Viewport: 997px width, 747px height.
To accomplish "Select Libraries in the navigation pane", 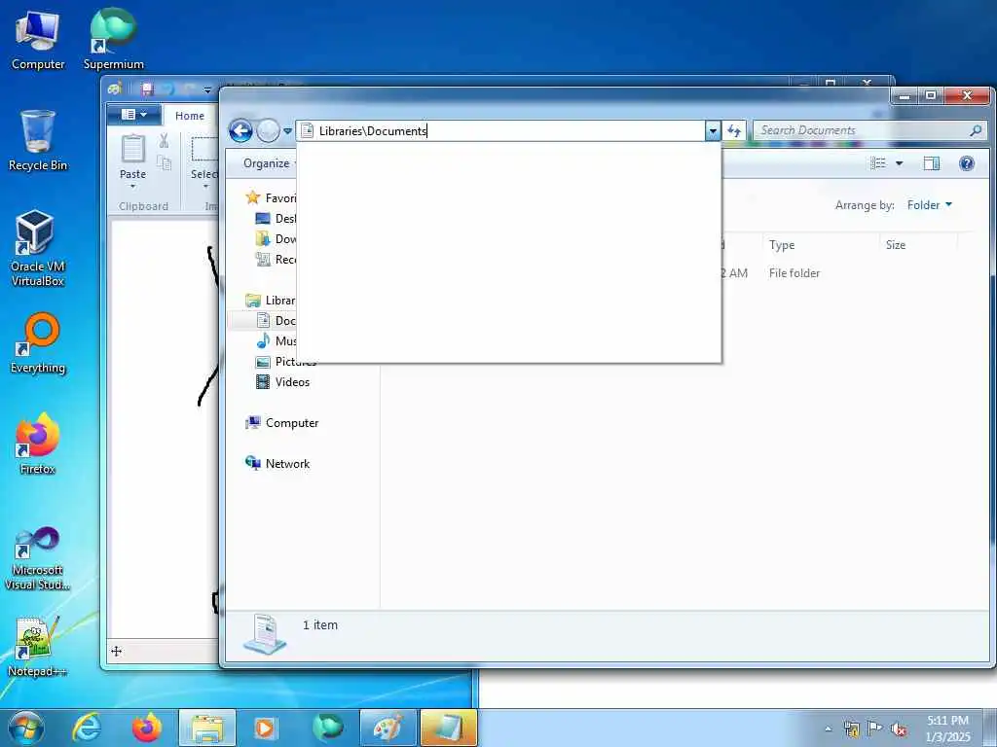I will (x=271, y=300).
